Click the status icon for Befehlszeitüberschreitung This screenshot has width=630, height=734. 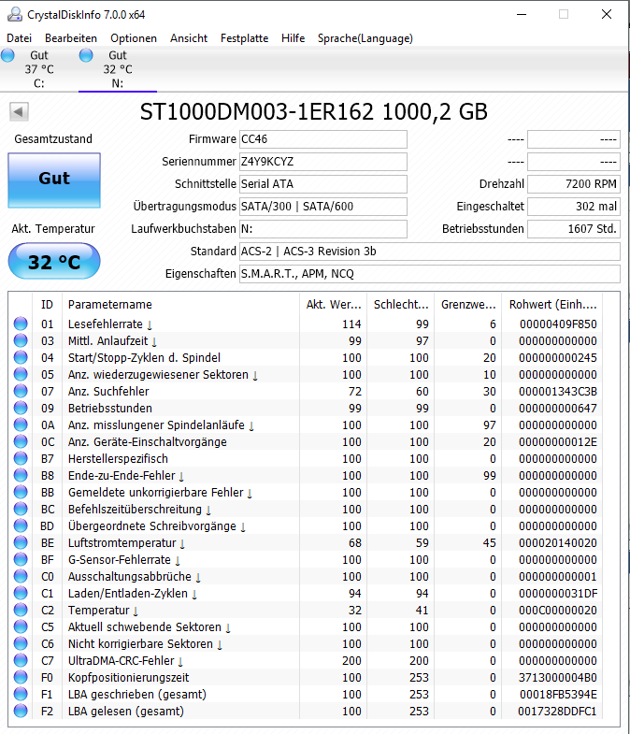coord(21,510)
